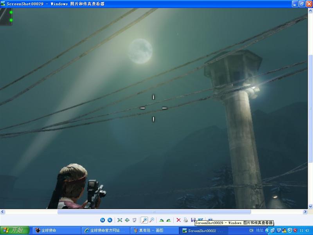Click the 地址 address toolbar label
Image resolution: width=313 pixels, height=235 pixels.
coord(260,230)
